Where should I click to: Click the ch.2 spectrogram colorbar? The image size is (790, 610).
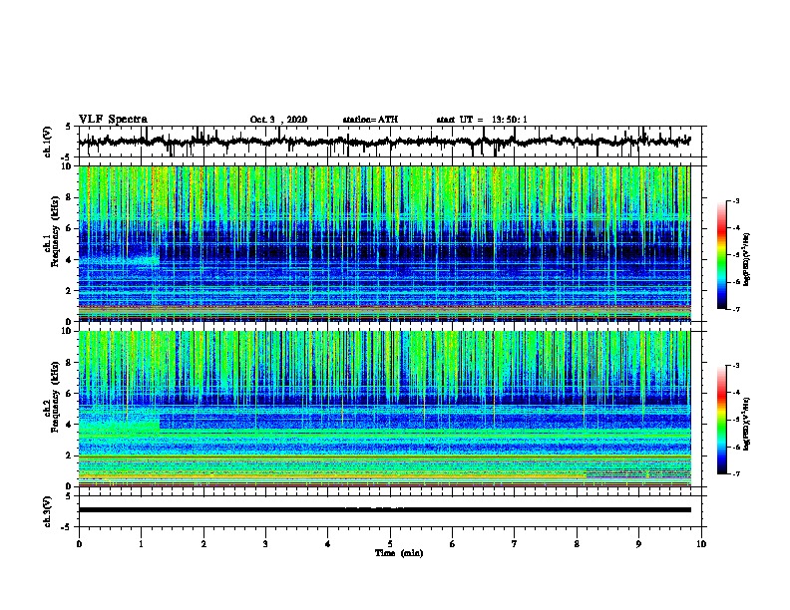(x=722, y=420)
